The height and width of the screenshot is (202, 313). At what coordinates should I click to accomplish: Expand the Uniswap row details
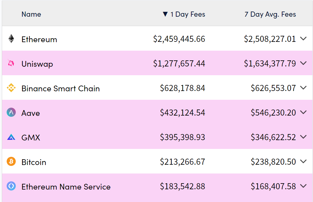pyautogui.click(x=303, y=63)
